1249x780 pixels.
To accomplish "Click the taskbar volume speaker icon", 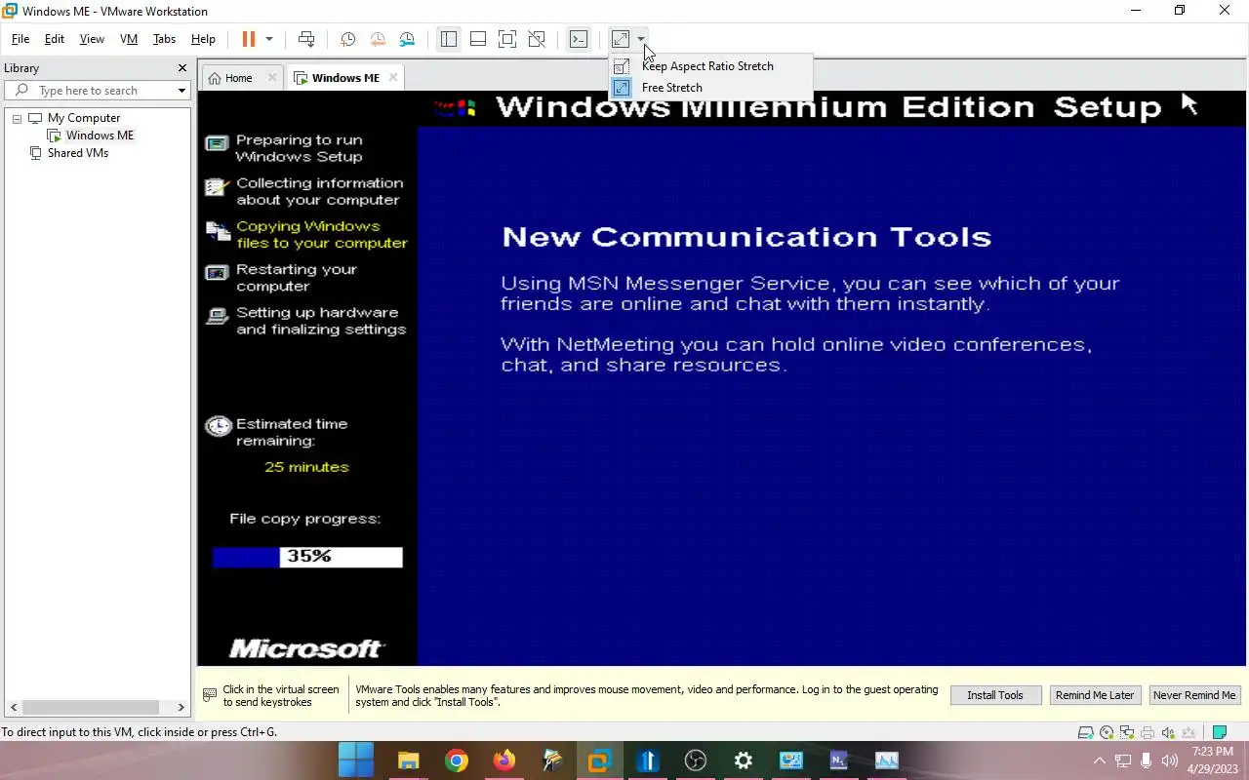I will click(x=1170, y=761).
